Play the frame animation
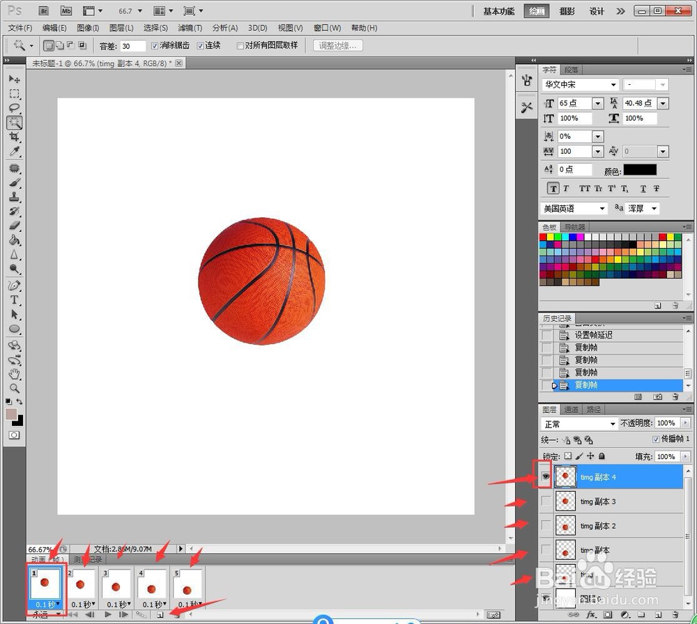697x624 pixels. click(108, 614)
